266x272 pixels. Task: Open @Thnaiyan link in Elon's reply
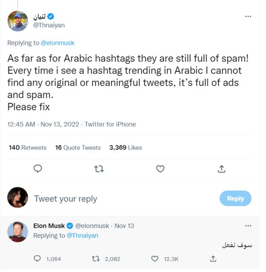coord(82,235)
